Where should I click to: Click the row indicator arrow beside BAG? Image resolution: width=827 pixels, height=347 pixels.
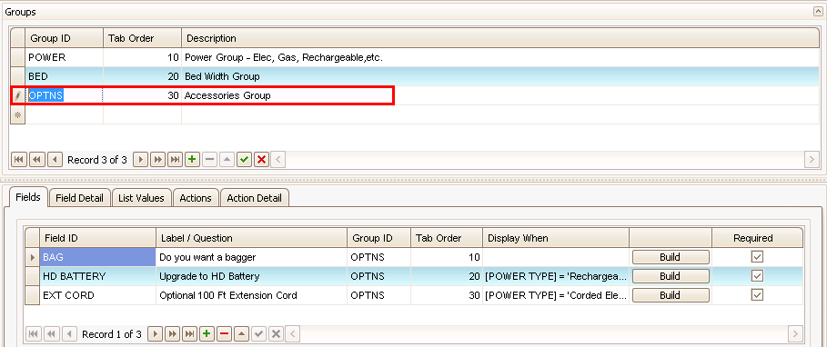[x=32, y=257]
